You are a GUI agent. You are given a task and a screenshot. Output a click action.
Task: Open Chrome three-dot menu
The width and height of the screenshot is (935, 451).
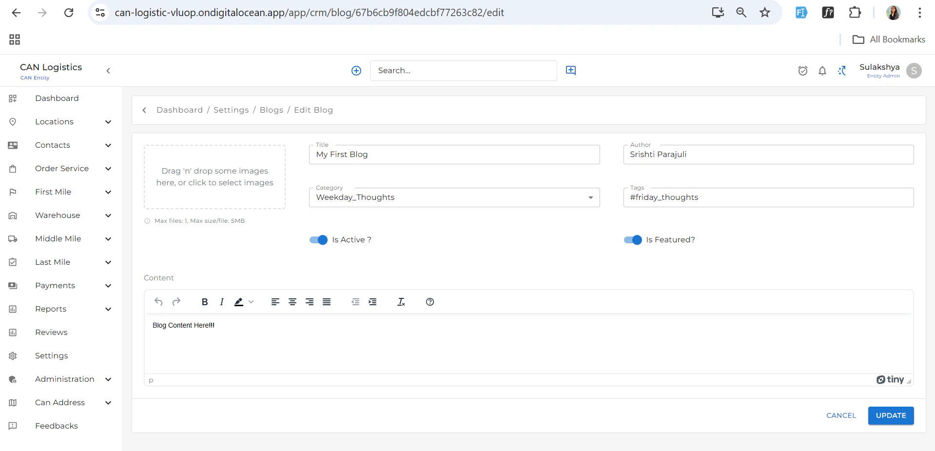tap(920, 13)
